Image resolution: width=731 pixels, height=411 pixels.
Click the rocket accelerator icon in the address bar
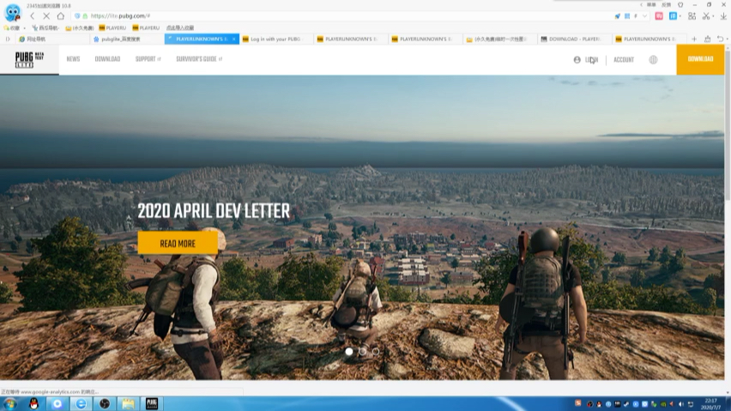click(x=617, y=15)
